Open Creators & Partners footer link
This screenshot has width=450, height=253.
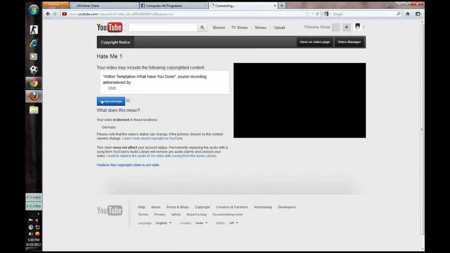[x=232, y=207]
